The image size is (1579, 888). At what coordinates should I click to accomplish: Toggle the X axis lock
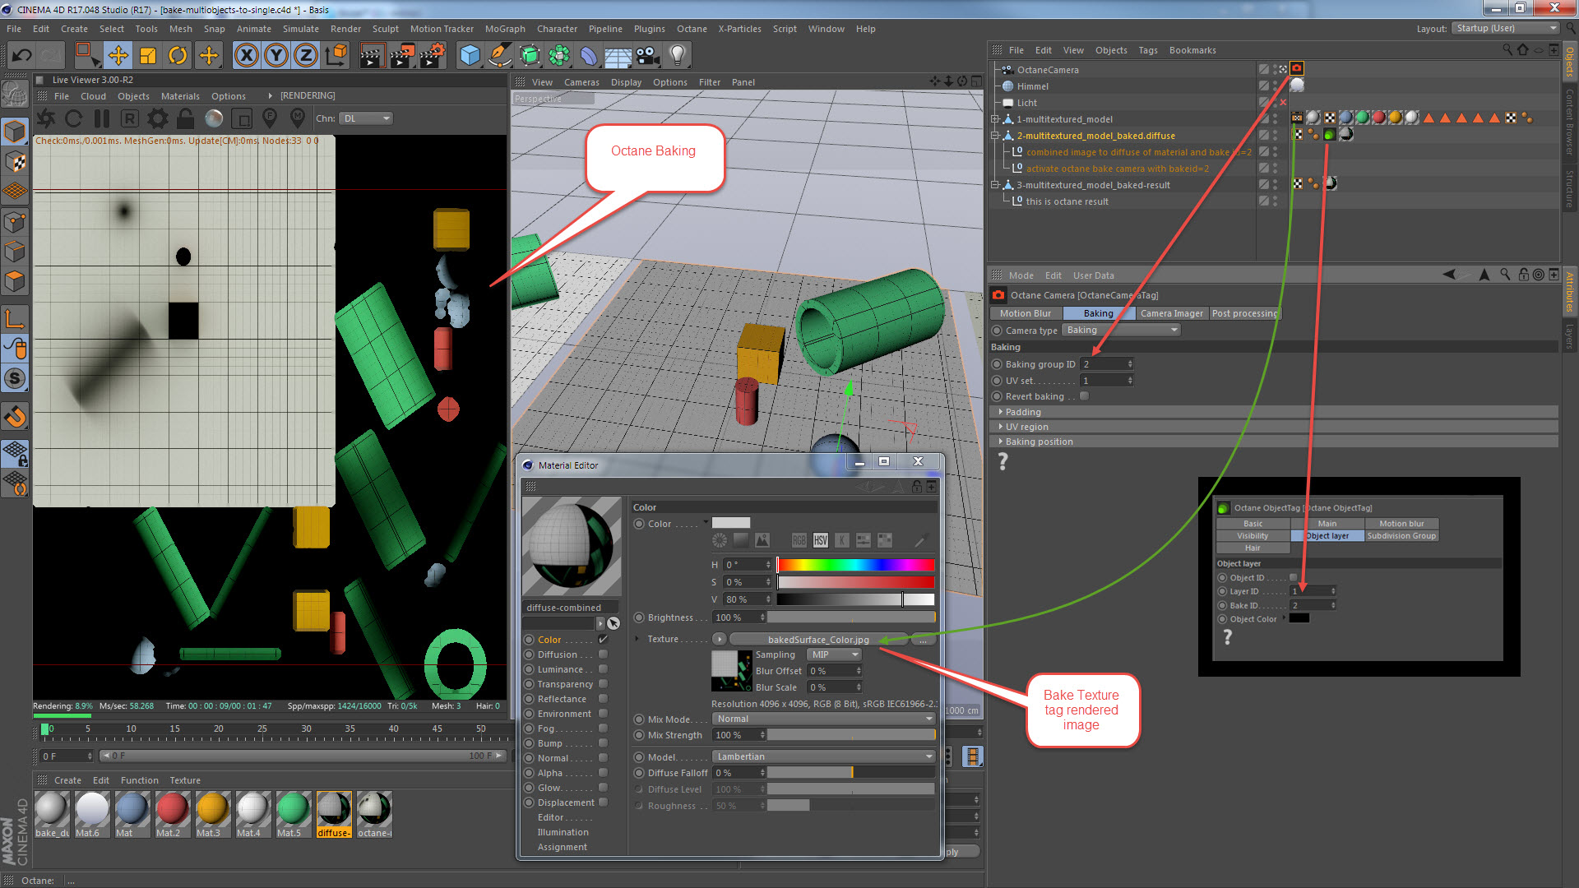point(246,56)
